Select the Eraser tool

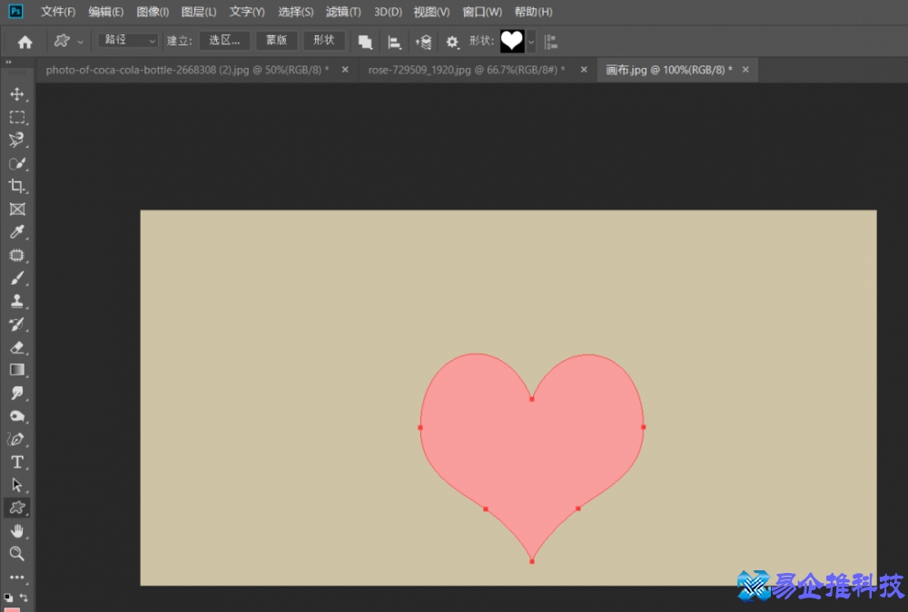click(17, 347)
